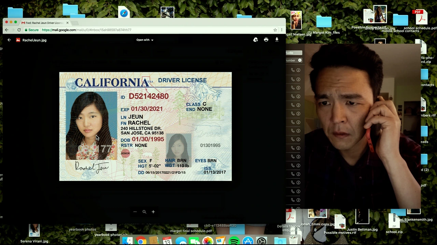Open App Store from the dock

248,241
